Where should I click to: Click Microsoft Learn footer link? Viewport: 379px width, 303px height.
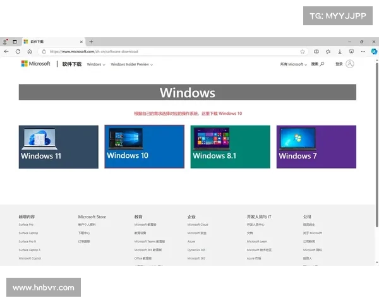[256, 241]
